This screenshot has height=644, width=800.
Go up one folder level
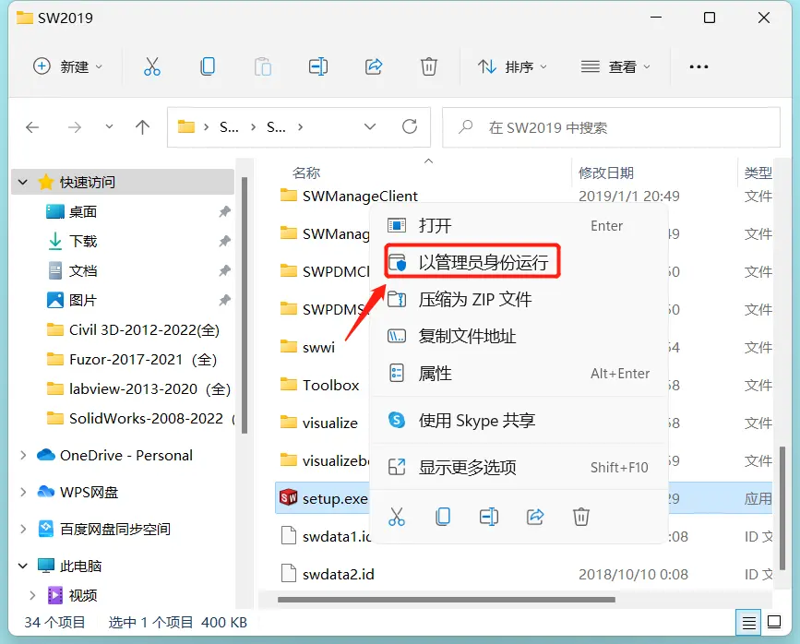142,127
